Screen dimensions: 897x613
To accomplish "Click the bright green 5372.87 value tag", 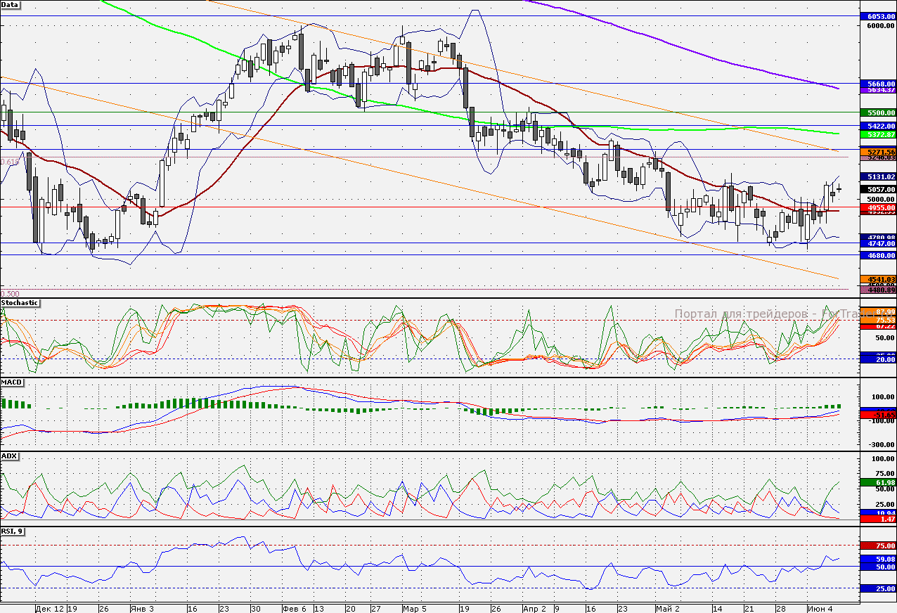I will pyautogui.click(x=878, y=134).
